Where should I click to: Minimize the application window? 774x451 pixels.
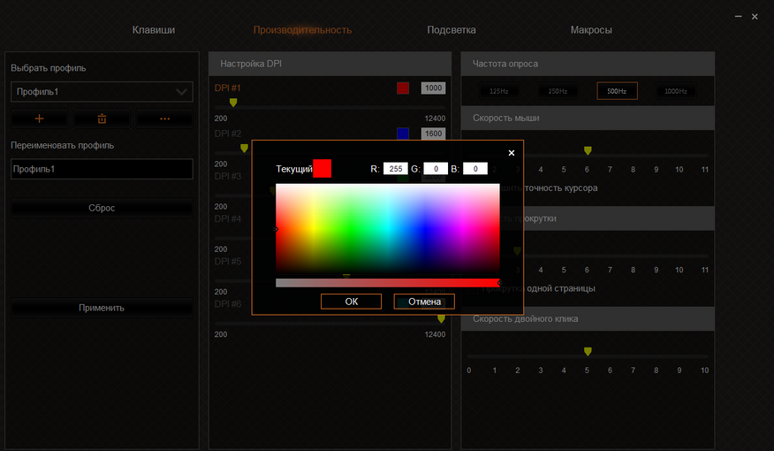pyautogui.click(x=738, y=16)
